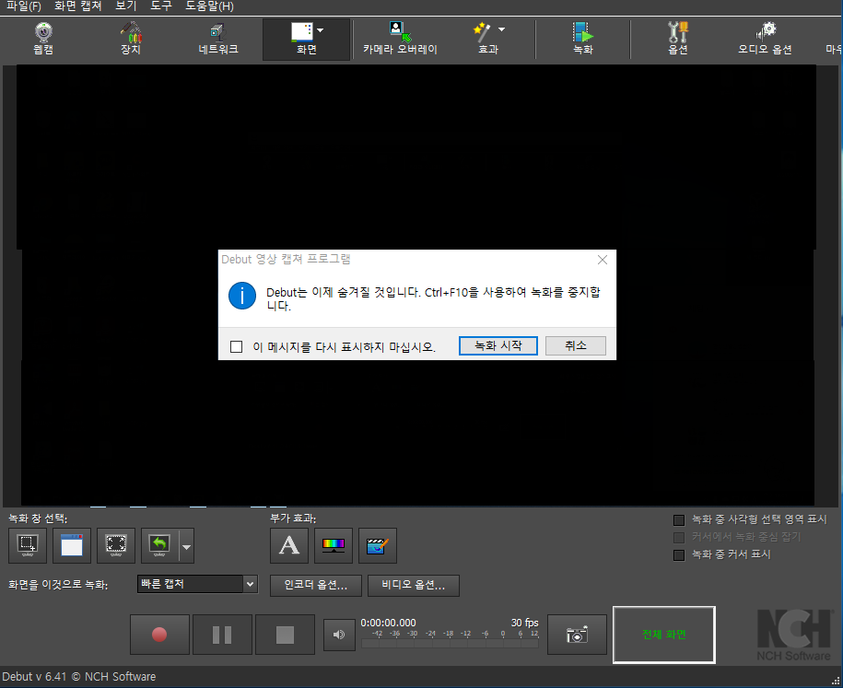Enable '녹화 중 사각형 선택 영역 표시' checkbox

point(679,519)
